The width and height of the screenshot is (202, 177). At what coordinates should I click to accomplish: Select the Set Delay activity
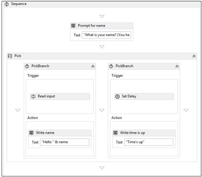(x=144, y=97)
